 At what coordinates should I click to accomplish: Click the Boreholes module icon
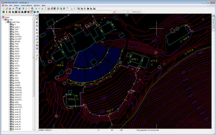tap(6, 12)
